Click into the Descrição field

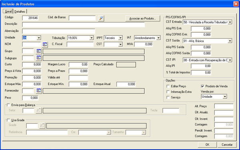84,25
